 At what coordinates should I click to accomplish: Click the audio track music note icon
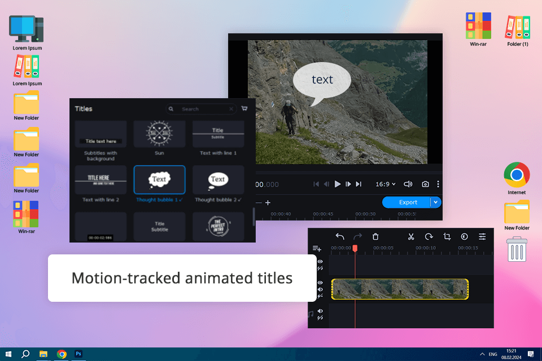click(x=311, y=314)
